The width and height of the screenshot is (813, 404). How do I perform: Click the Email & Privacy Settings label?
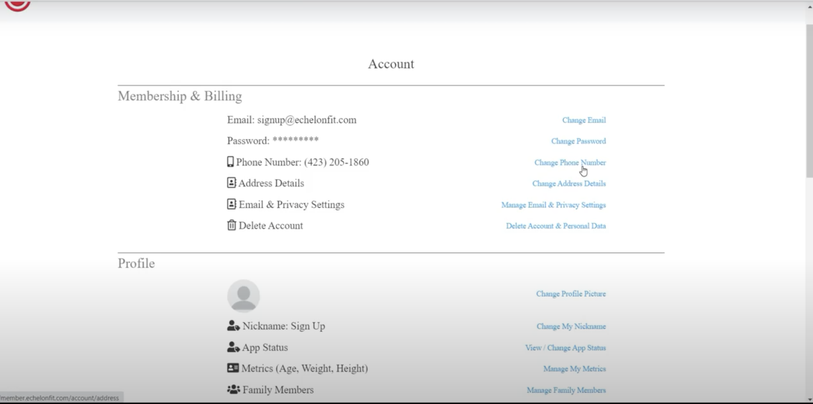[x=291, y=205]
